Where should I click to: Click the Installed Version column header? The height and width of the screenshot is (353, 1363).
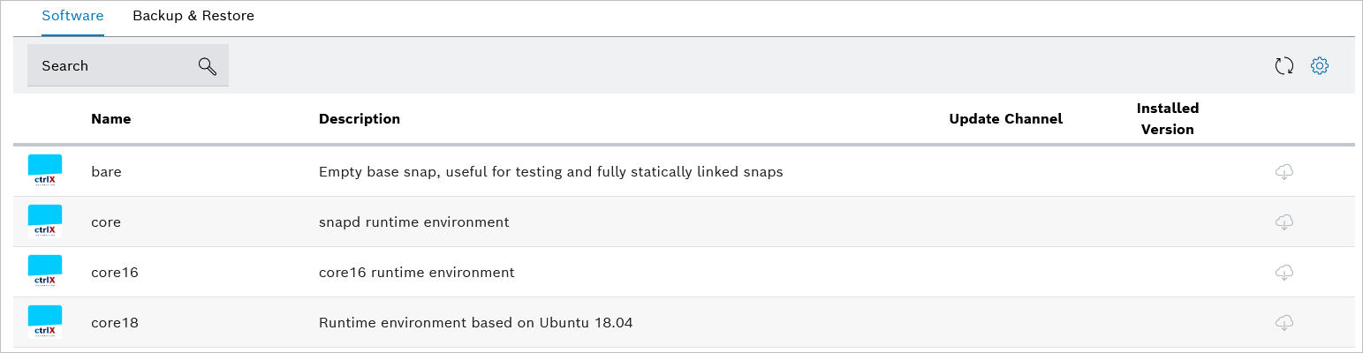(x=1167, y=119)
